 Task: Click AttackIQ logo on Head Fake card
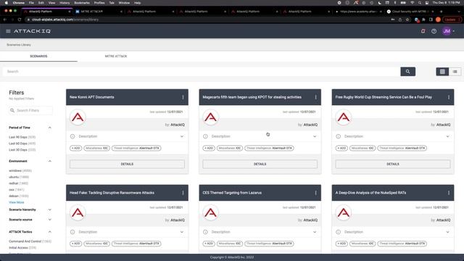[78, 212]
